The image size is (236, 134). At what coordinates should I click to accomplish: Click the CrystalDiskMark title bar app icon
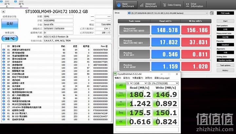tap(115, 74)
